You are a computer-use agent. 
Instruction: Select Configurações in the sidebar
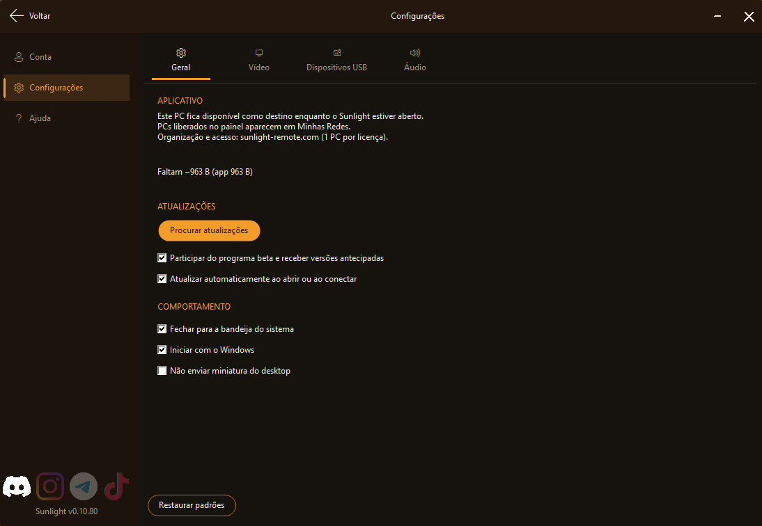tap(67, 88)
